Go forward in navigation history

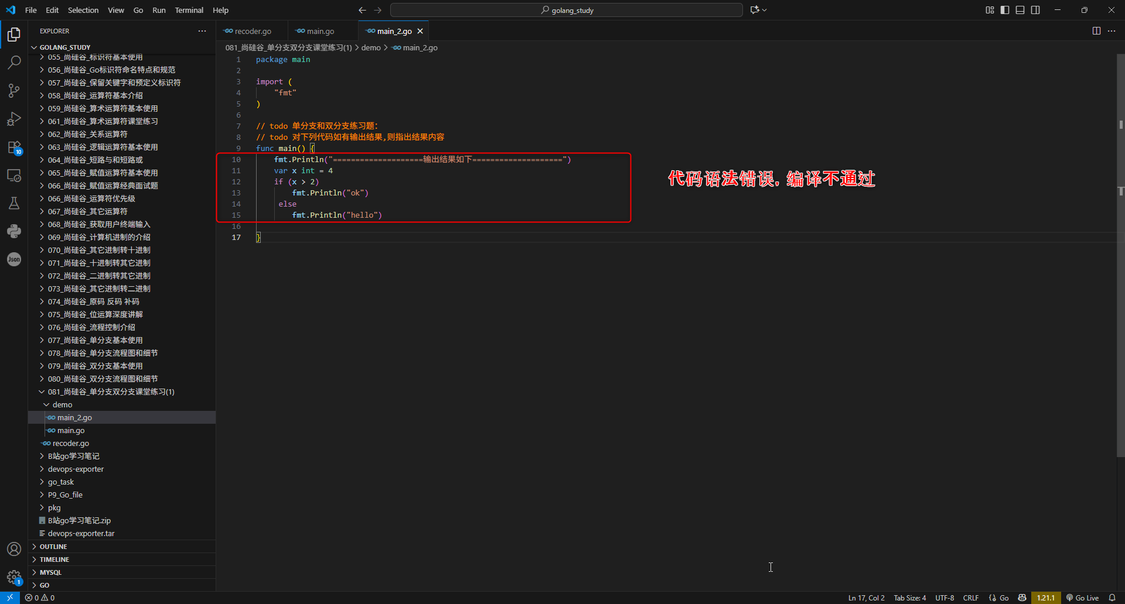378,10
